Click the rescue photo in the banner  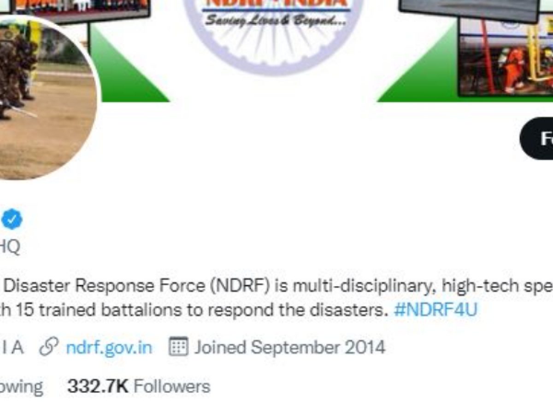pos(506,57)
